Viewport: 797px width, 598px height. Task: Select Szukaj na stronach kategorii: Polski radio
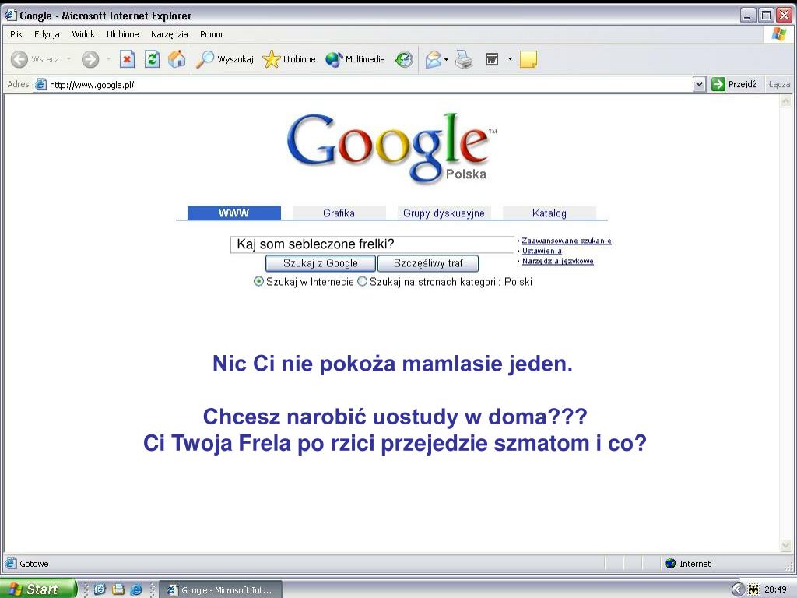point(362,281)
